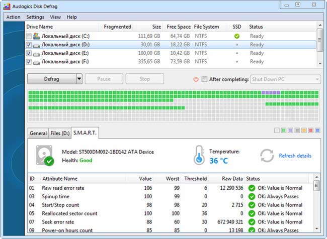Click the OK status icon for Spinup time
Viewport: 327px width, 239px height.
tap(252, 196)
